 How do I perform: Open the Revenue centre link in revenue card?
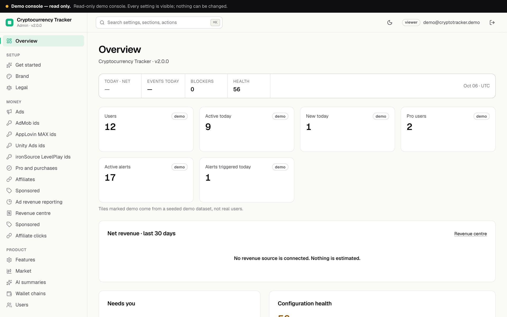470,234
